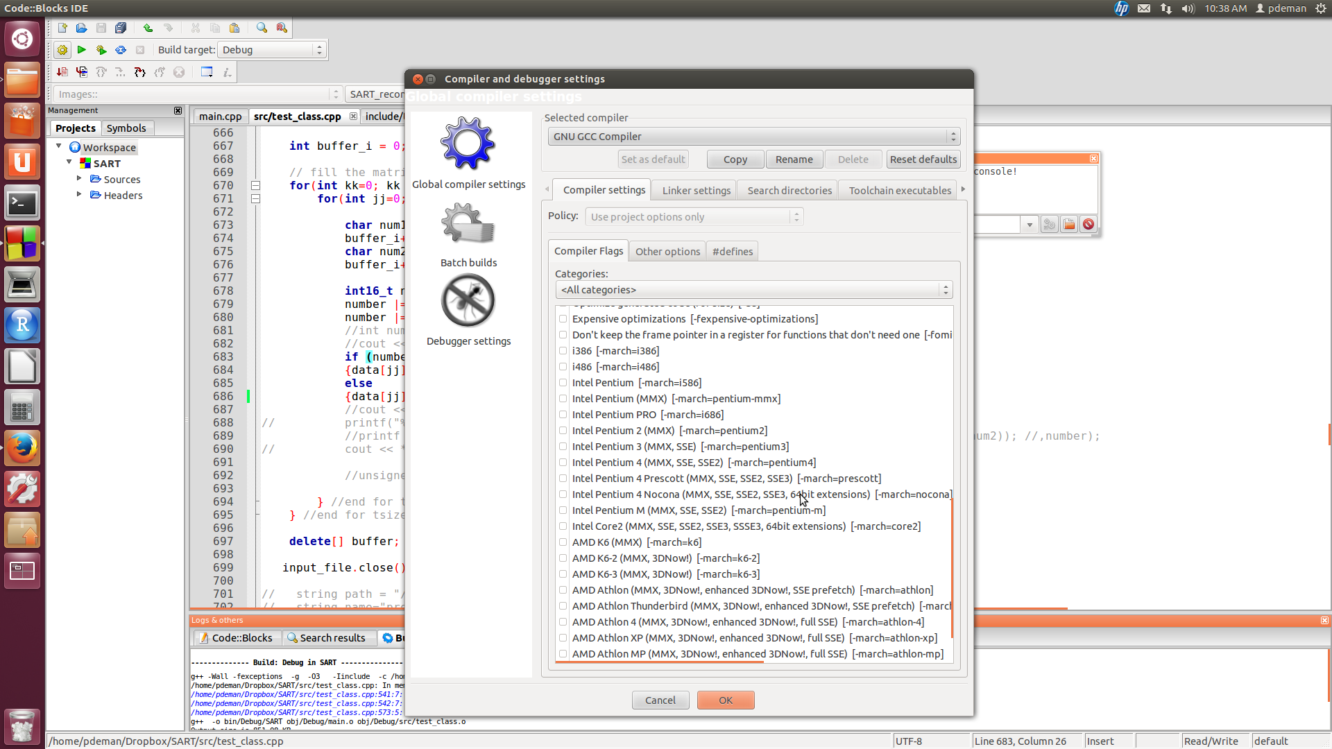Collapse the Workspace tree node
Image resolution: width=1332 pixels, height=749 pixels.
coord(59,147)
